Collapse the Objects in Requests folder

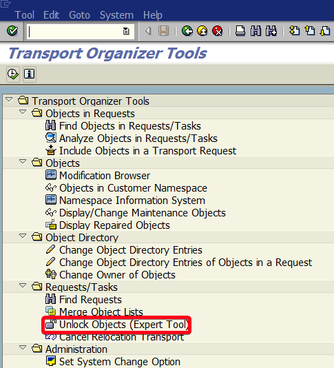[23, 112]
